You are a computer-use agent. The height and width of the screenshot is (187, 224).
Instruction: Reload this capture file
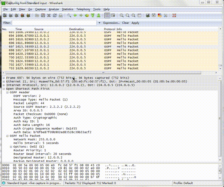point(55,16)
